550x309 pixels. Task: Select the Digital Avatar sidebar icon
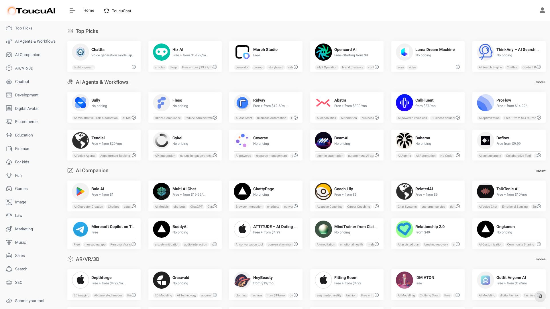point(9,108)
